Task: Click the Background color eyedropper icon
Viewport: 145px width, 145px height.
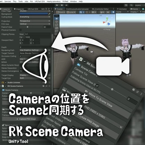Action: (49, 14)
